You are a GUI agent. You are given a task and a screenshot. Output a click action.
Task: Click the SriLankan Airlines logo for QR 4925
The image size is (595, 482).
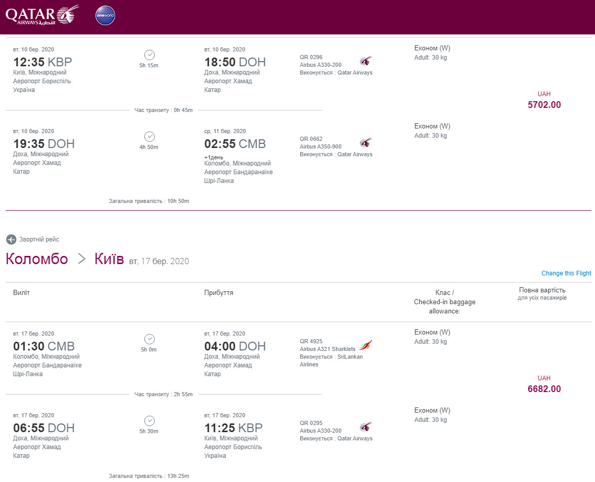coord(365,345)
